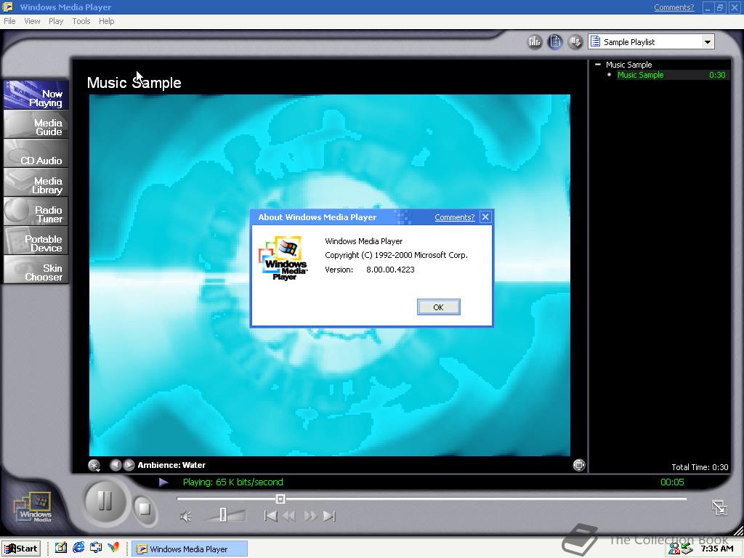Click the seek bar thumb
This screenshot has height=558, width=744.
(280, 498)
